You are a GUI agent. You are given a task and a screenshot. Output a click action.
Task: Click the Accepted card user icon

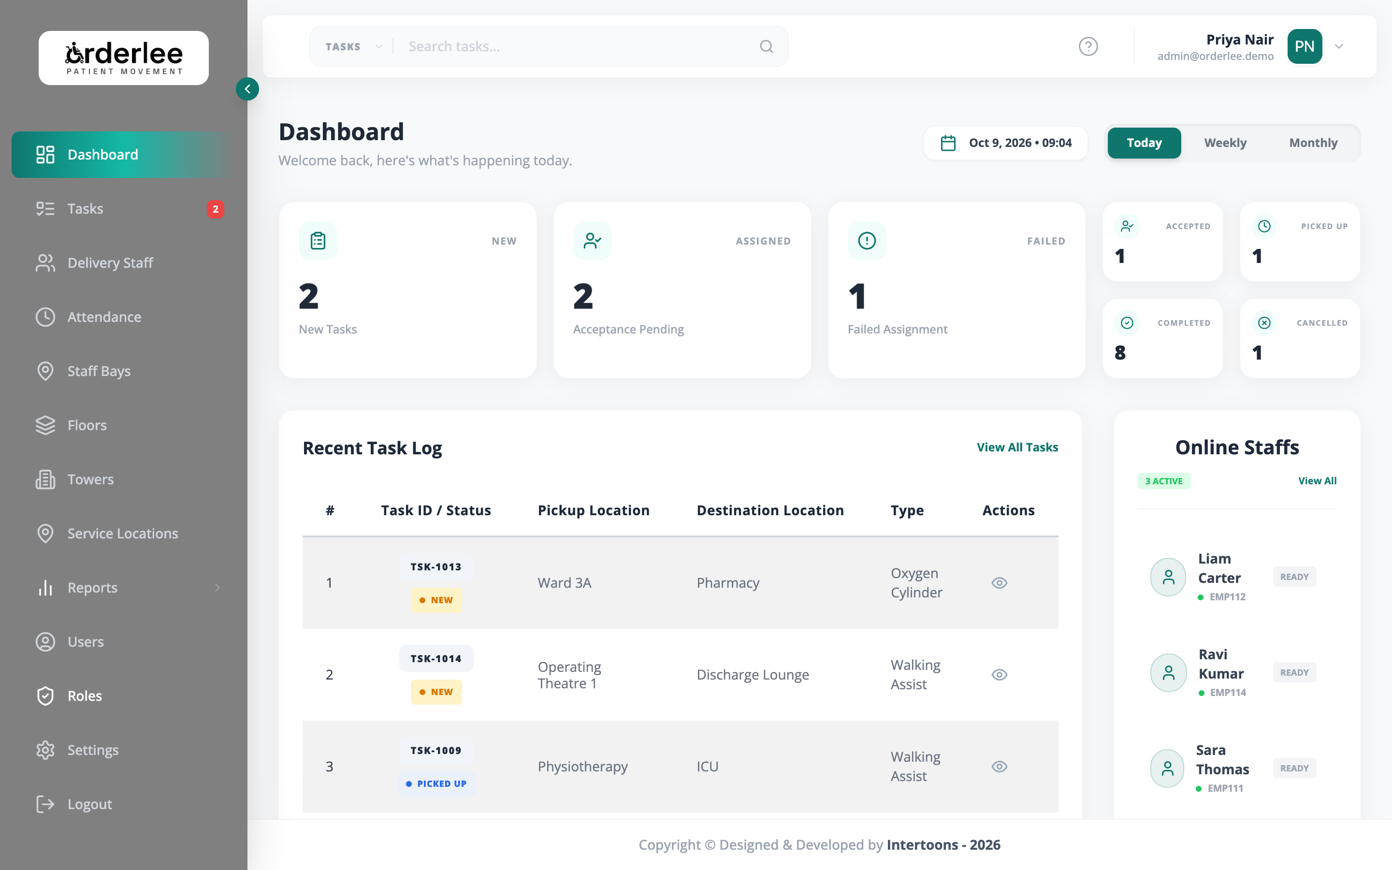point(1127,226)
